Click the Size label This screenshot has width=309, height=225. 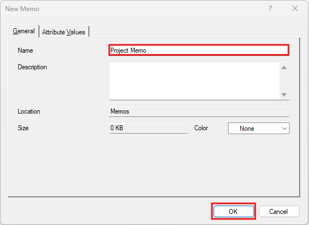23,128
